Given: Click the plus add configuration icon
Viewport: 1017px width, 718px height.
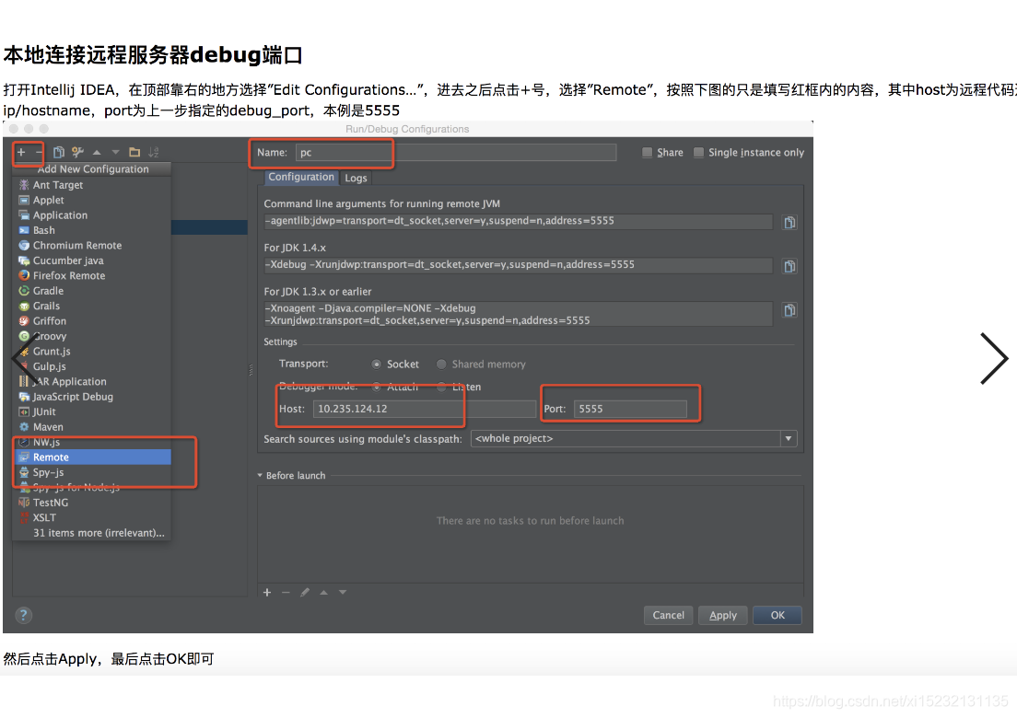Looking at the screenshot, I should (x=21, y=152).
